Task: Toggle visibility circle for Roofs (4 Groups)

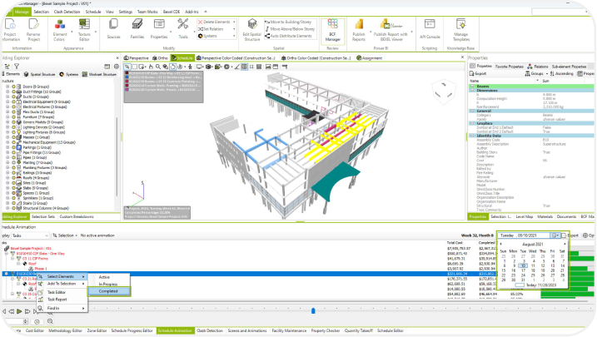Action: 13,177
